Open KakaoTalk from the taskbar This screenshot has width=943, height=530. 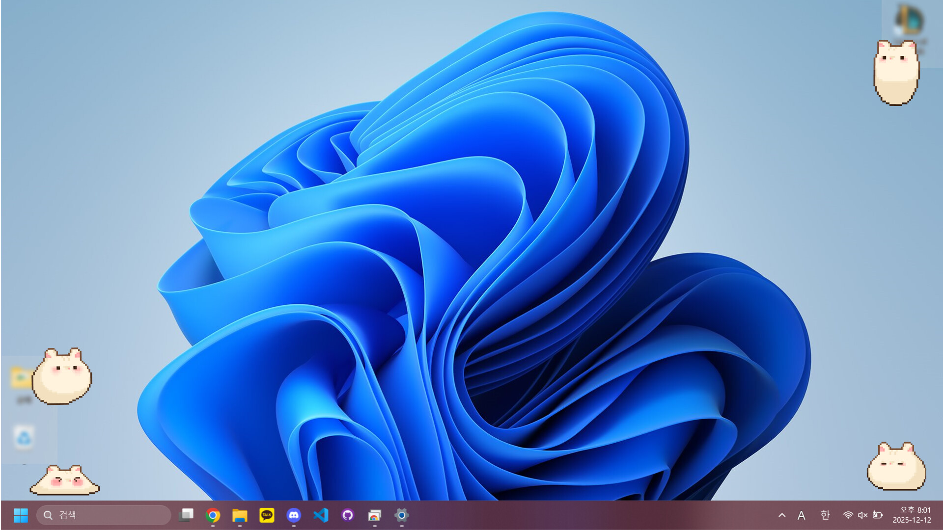267,515
